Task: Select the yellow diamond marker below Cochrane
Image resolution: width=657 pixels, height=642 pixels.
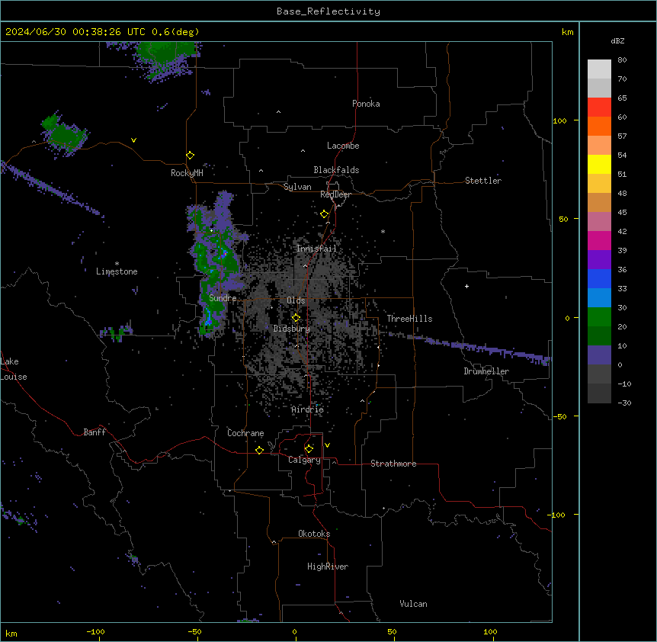Action: pyautogui.click(x=259, y=450)
